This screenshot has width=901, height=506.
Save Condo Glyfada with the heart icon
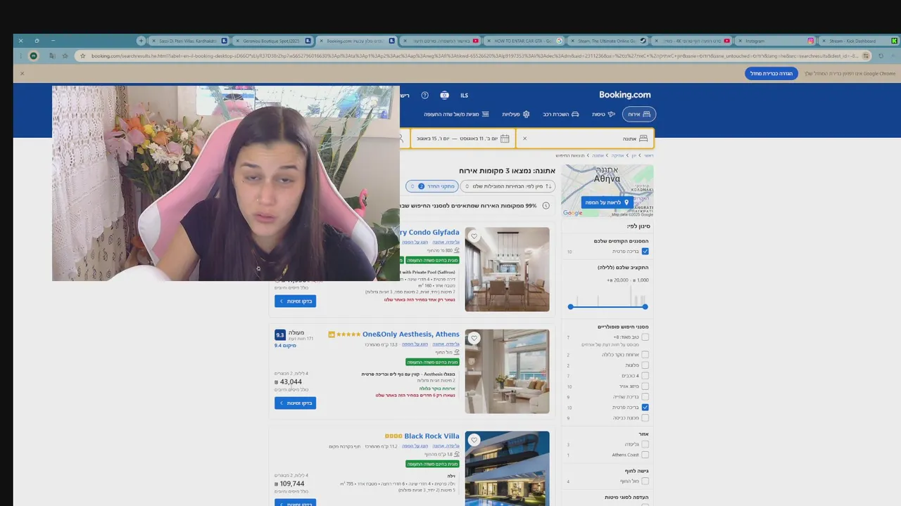pos(474,237)
